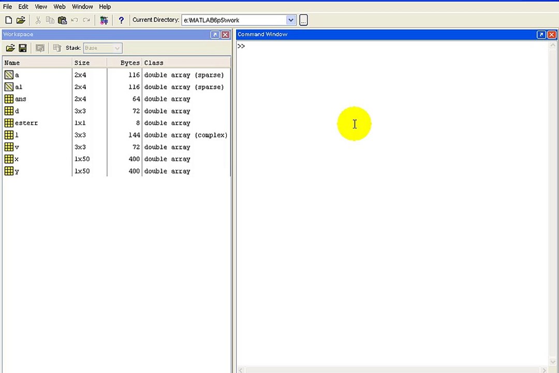
Task: Close the Workspace panel
Action: (225, 35)
